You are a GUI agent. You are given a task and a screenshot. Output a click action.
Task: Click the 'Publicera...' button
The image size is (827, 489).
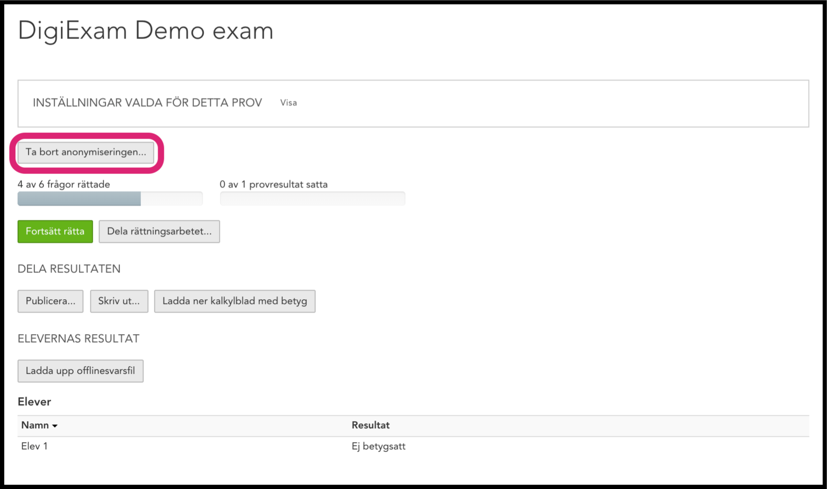pyautogui.click(x=51, y=301)
